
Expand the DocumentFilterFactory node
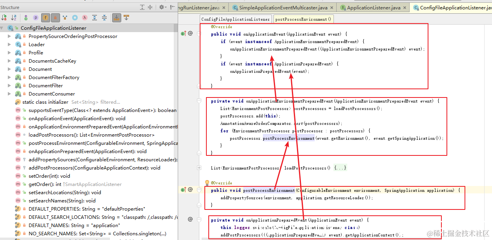(9, 78)
